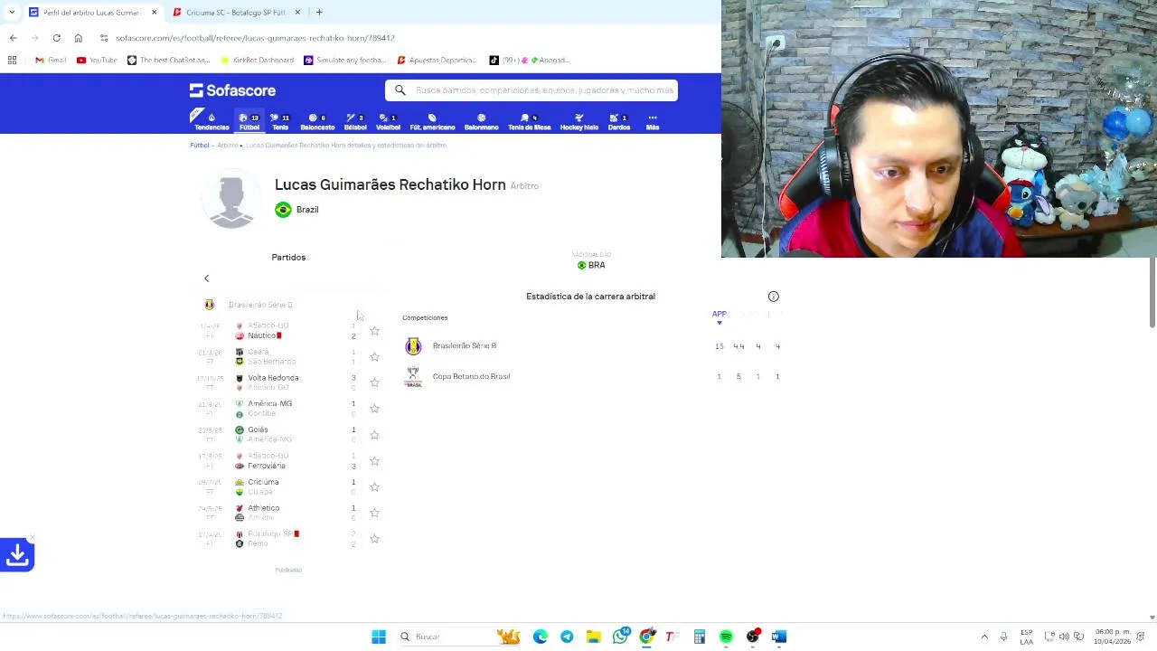Image resolution: width=1157 pixels, height=651 pixels.
Task: Open the Balonmano section
Action: [x=481, y=121]
